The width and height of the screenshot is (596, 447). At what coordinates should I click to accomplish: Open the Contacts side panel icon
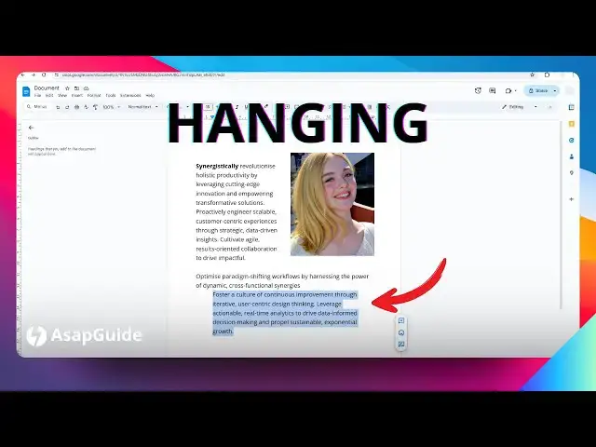point(571,156)
